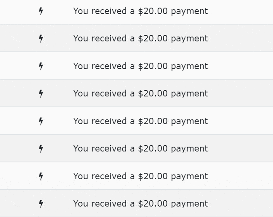The height and width of the screenshot is (217, 273).
Task: Open the first "You received a $20.00 payment" entry
Action: pos(140,11)
